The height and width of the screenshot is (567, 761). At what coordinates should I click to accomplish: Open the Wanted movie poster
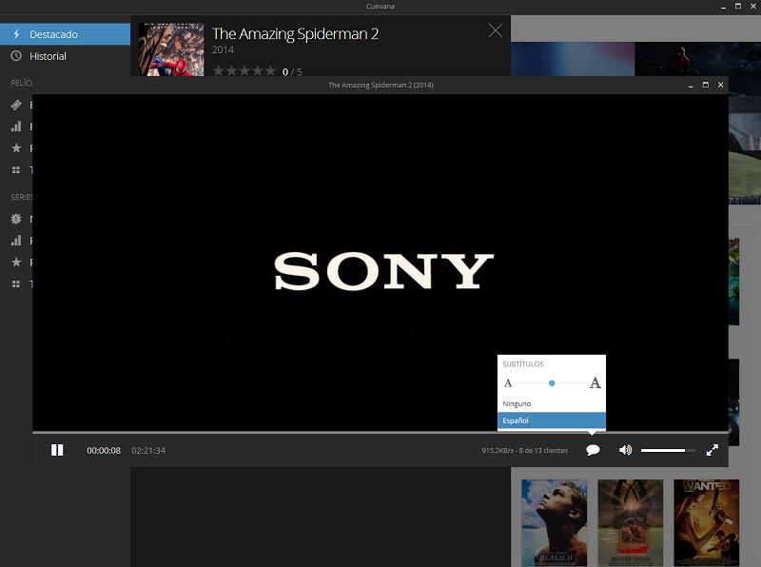pos(706,522)
